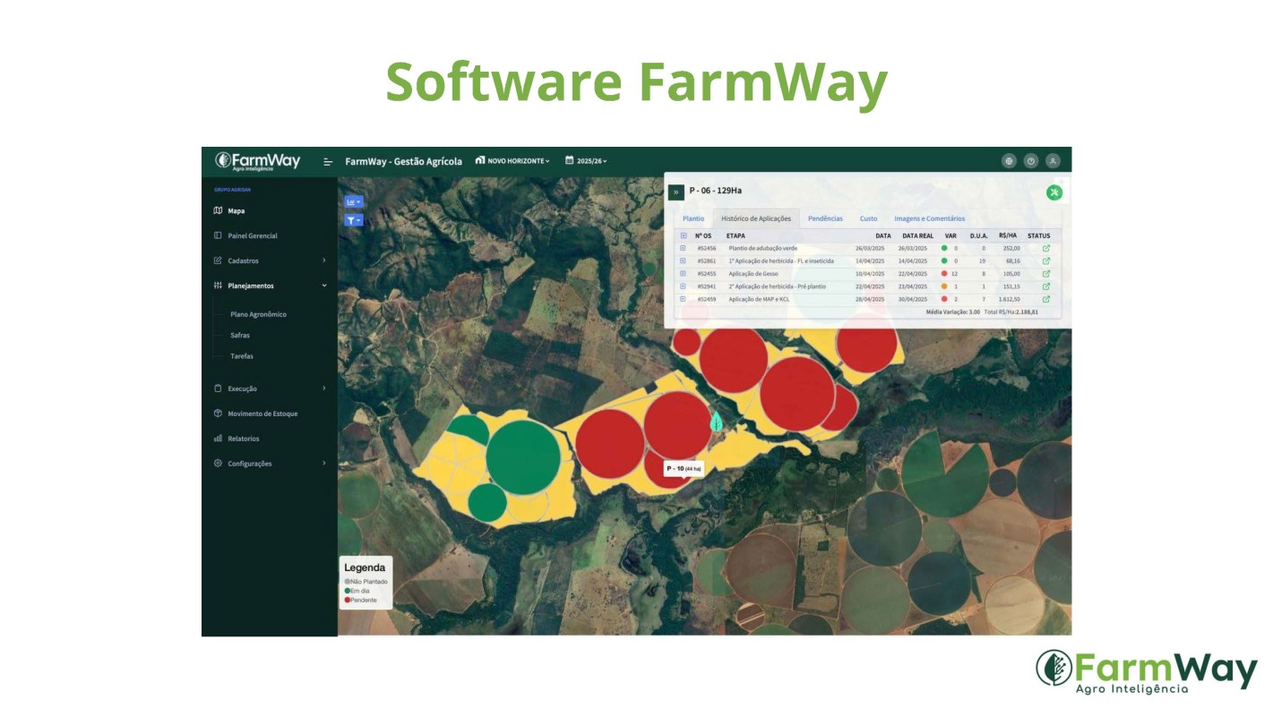This screenshot has width=1273, height=716.
Task: Click the 1.612,50 R$/HA value
Action: [x=1010, y=300]
